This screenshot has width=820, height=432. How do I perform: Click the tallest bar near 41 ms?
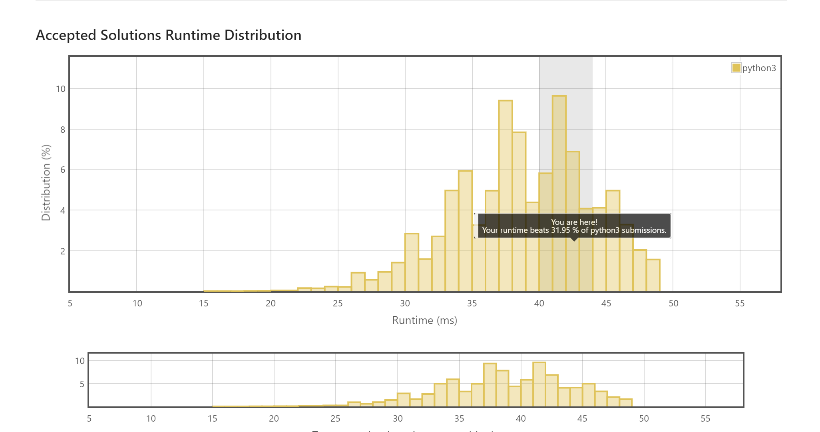click(559, 160)
